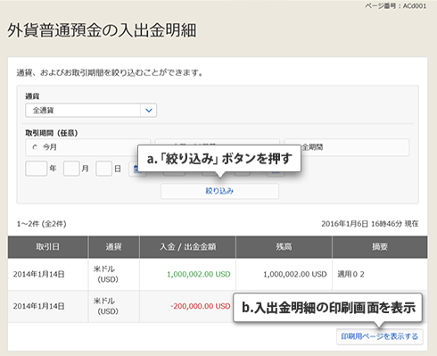
Task: Click the 通貨 label above the dropdown
Action: (32, 96)
